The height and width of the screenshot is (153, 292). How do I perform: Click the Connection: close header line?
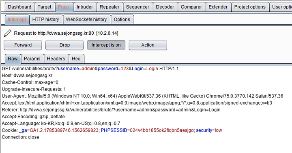coord(21,137)
